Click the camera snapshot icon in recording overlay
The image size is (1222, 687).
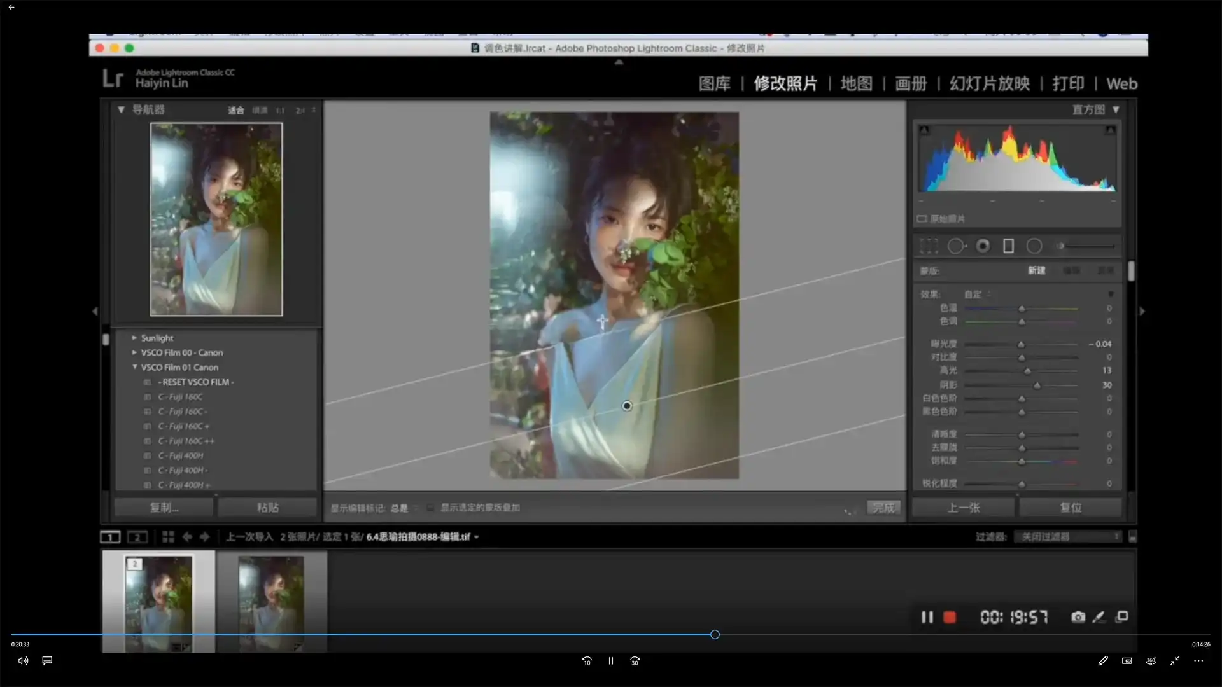click(x=1078, y=617)
